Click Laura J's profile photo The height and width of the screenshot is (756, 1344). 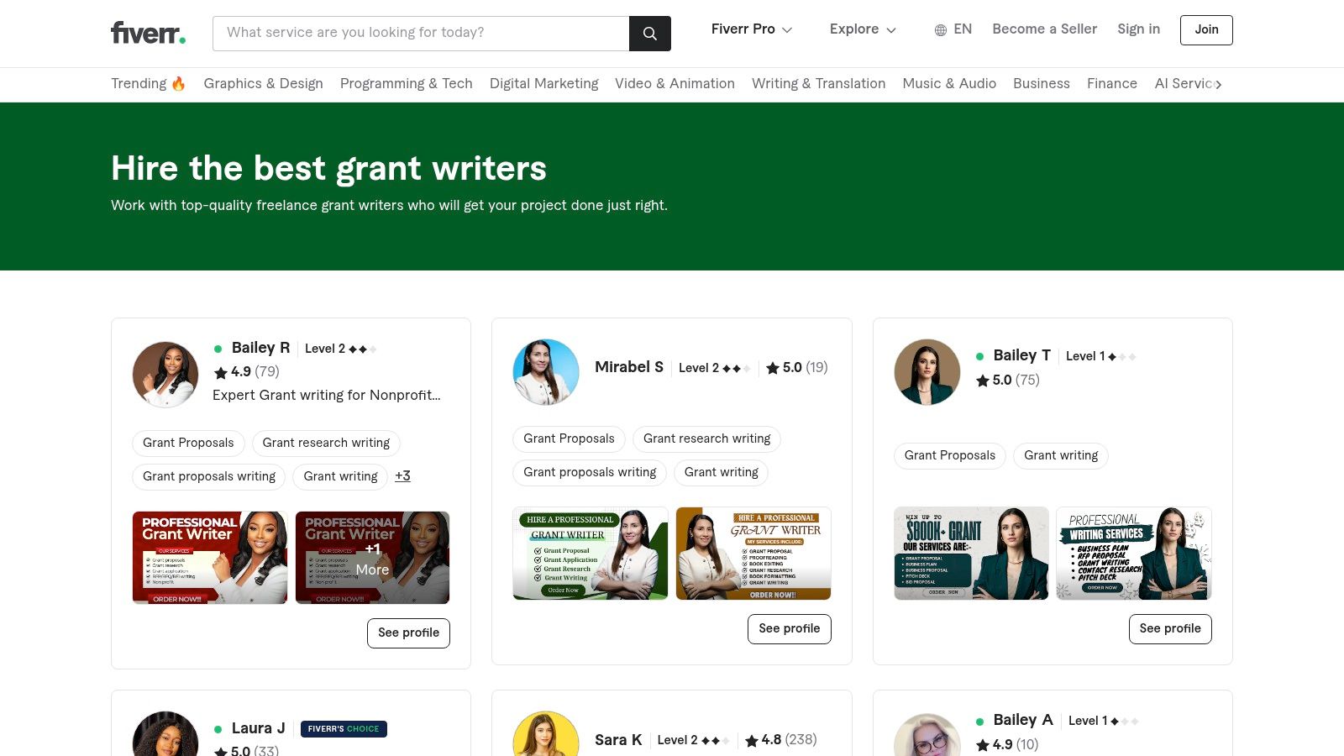click(x=165, y=734)
